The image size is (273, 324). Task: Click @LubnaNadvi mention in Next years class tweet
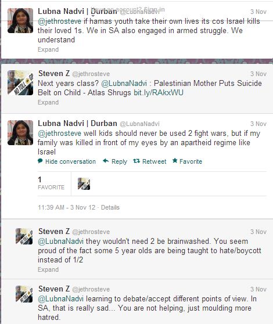[x=124, y=83]
